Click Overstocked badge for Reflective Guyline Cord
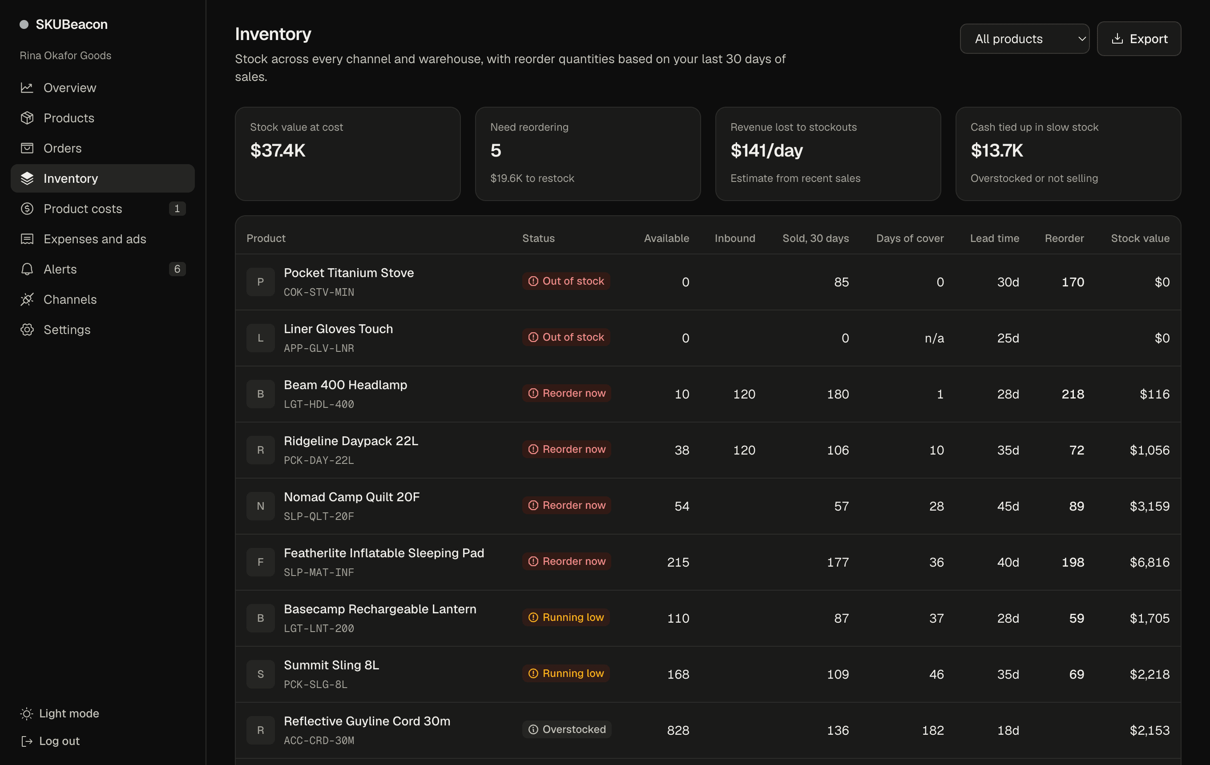The height and width of the screenshot is (765, 1210). coord(567,729)
